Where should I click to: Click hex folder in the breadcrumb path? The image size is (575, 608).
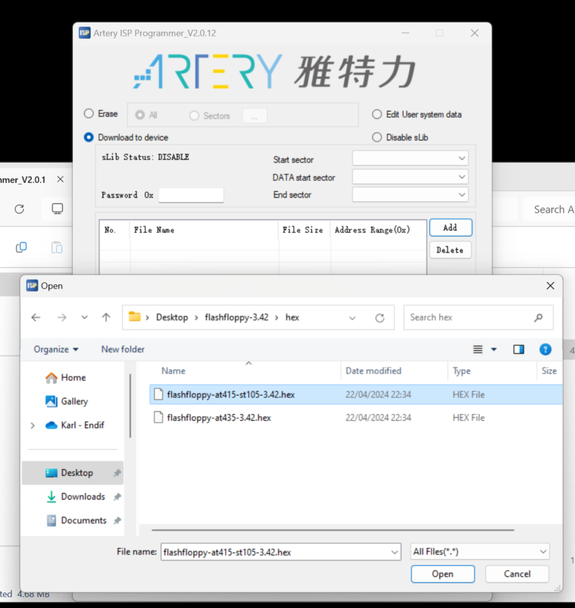292,318
